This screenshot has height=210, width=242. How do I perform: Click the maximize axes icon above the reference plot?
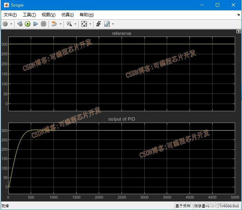tap(239, 31)
